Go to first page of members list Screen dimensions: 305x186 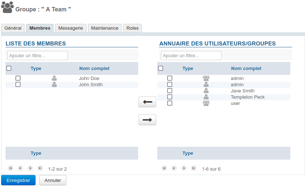tap(11, 168)
